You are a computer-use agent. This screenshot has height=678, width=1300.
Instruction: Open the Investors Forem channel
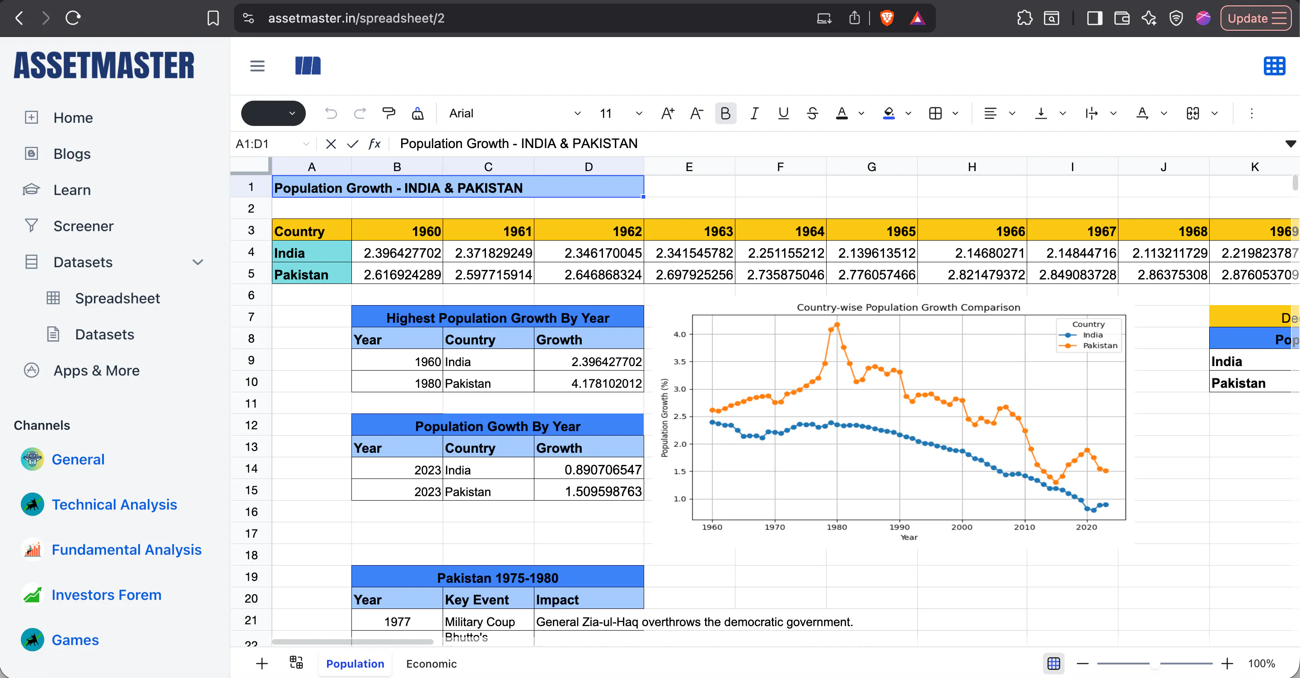(x=106, y=595)
